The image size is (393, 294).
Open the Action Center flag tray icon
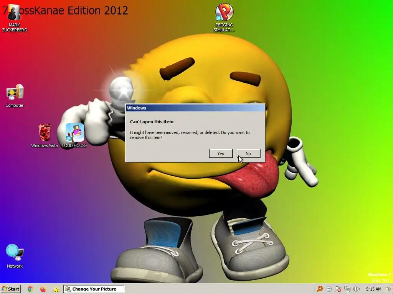coord(338,289)
